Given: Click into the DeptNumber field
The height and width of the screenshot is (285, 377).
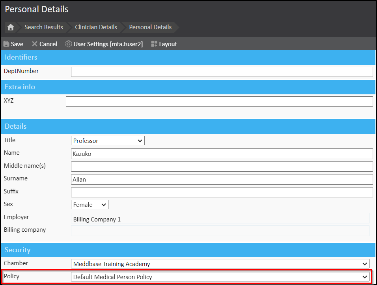Looking at the screenshot, I should click(x=222, y=72).
